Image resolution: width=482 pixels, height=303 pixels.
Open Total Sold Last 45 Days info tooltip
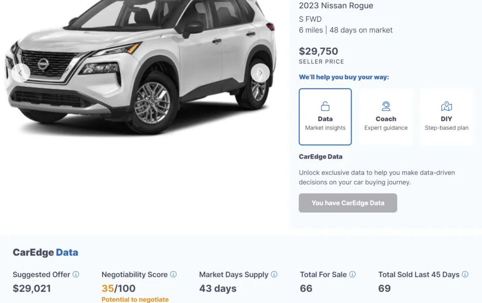point(465,274)
